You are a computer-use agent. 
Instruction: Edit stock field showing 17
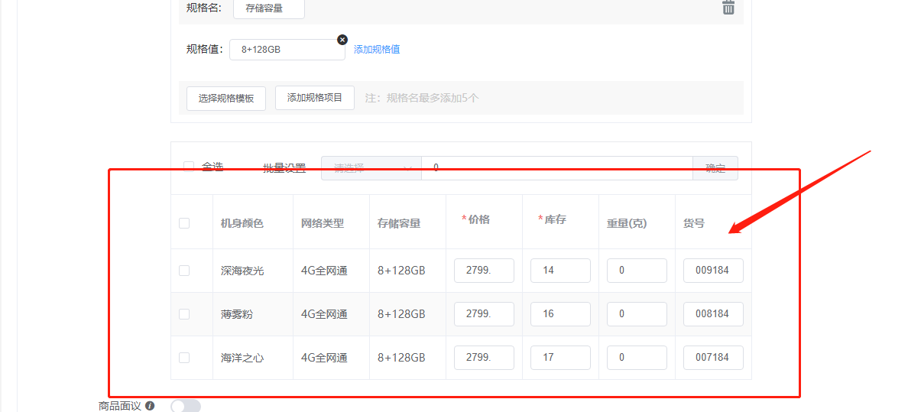click(560, 358)
